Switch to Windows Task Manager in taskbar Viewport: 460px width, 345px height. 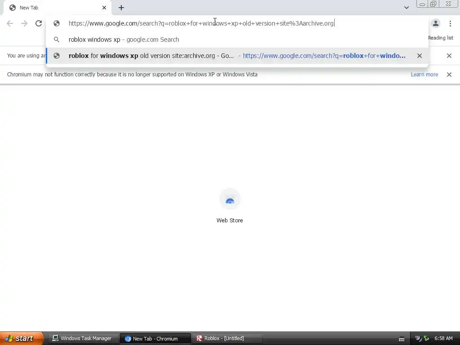coord(83,339)
